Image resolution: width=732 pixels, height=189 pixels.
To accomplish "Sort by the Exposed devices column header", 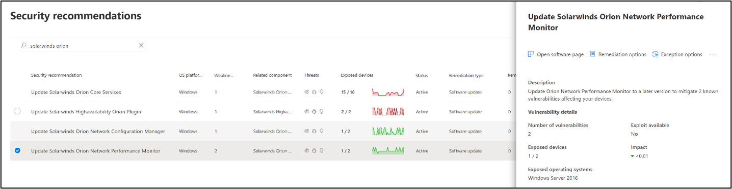I will click(x=357, y=75).
